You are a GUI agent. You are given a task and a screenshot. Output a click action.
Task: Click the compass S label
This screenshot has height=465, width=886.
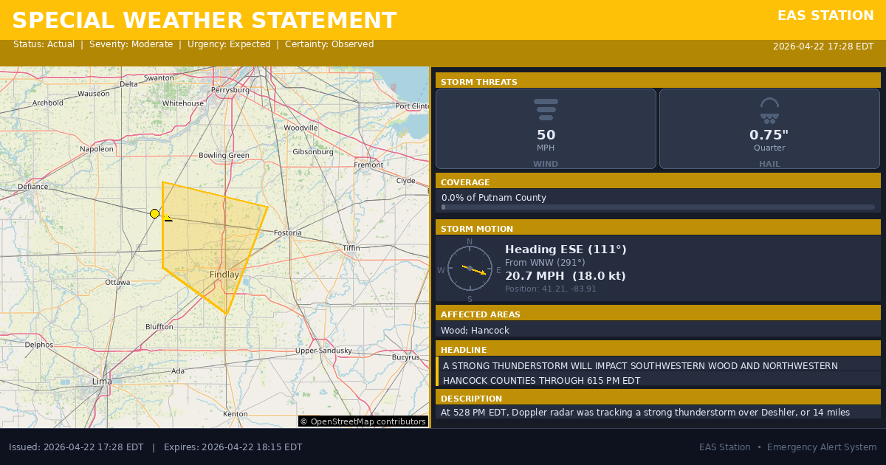click(x=470, y=299)
